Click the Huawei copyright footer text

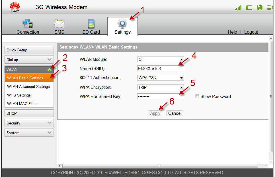tap(137, 173)
